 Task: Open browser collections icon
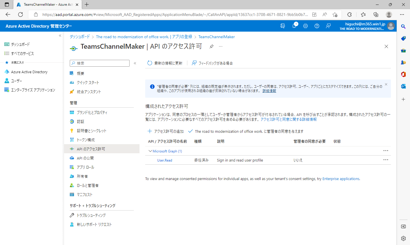coord(376,15)
